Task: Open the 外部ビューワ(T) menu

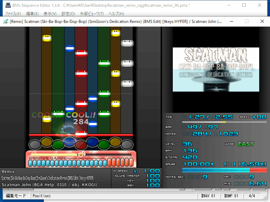Action: pyautogui.click(x=92, y=14)
